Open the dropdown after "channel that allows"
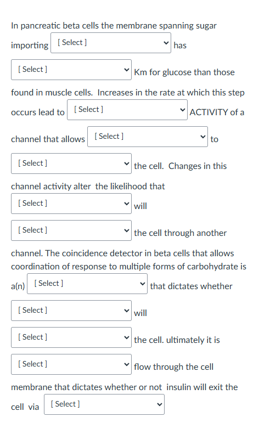Image resolution: width=259 pixels, height=434 pixels. (148, 137)
